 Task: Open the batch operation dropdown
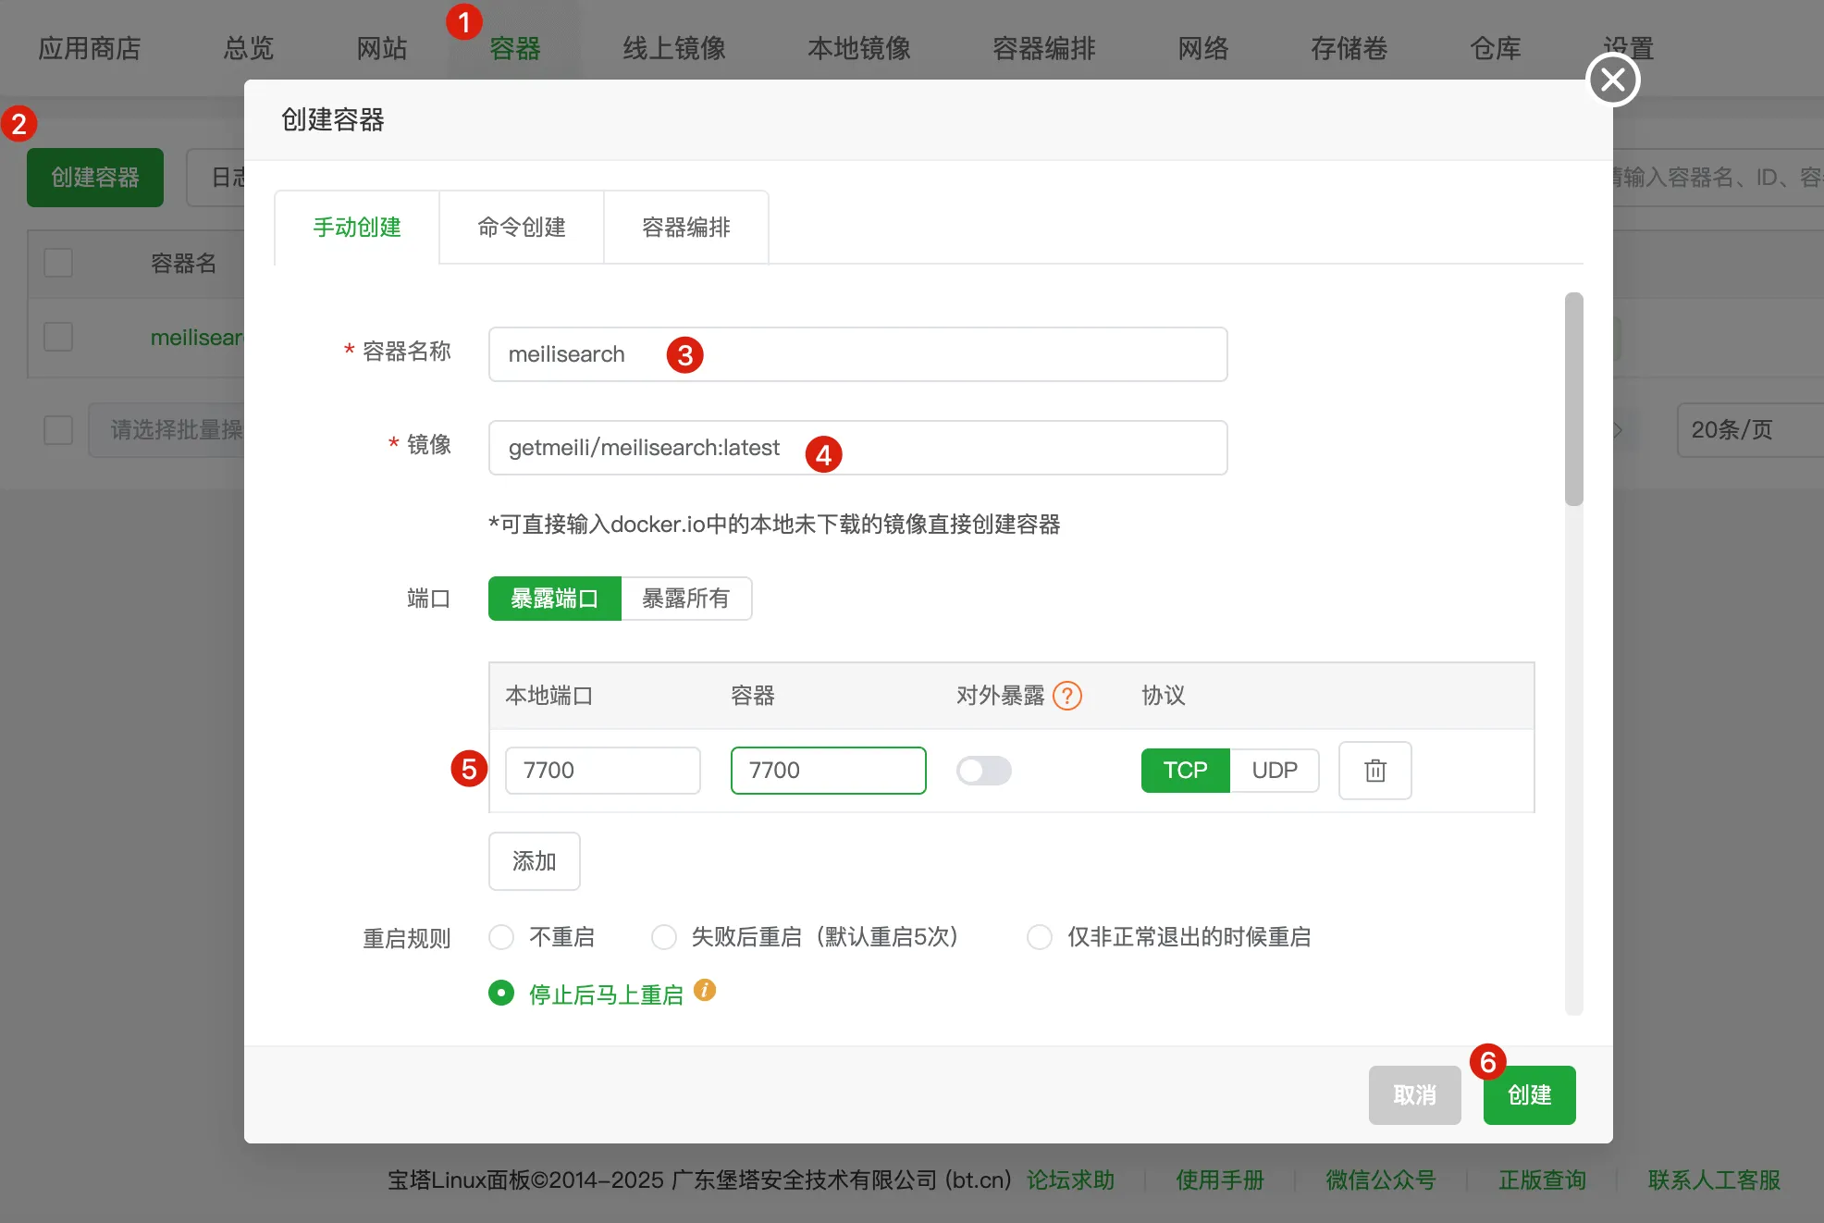(166, 429)
